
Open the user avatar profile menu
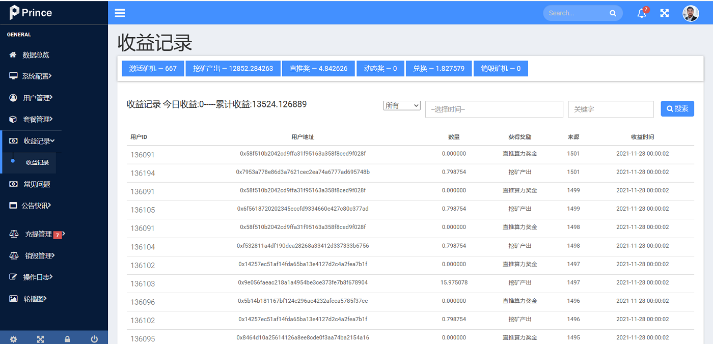click(x=691, y=13)
